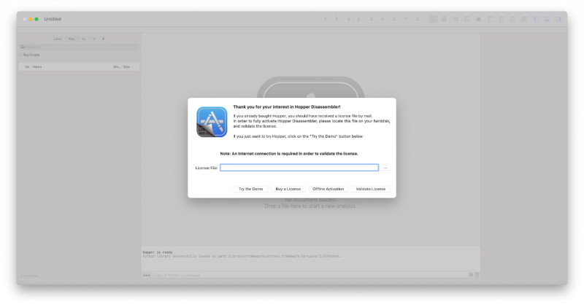Click the green zoom button of the Untitled window

pyautogui.click(x=36, y=19)
